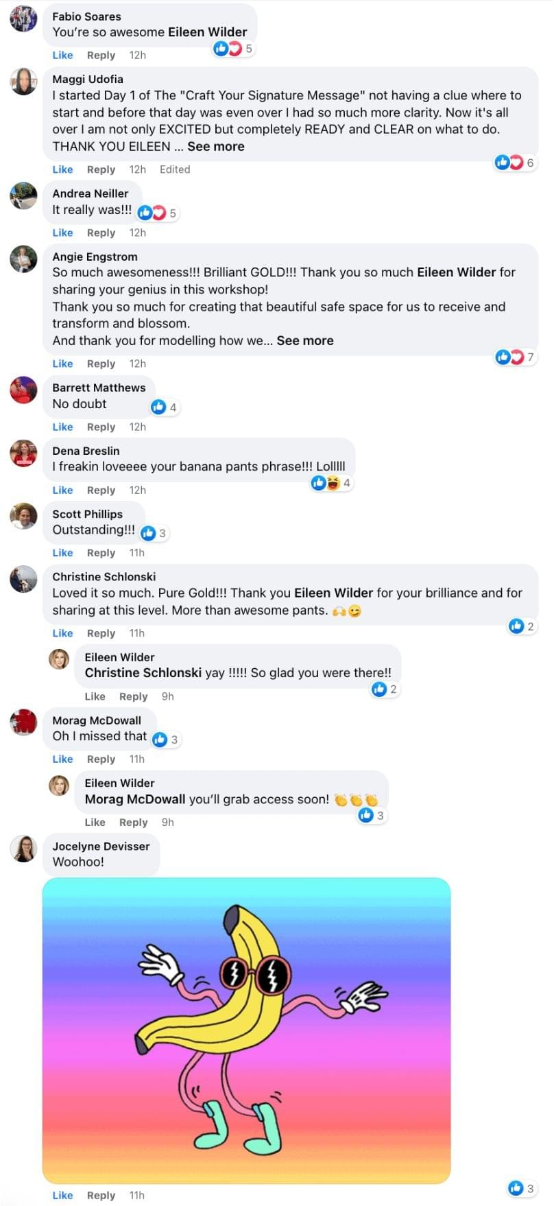The image size is (554, 1206).
Task: Open Fabio Soares' profile picture
Action: click(23, 18)
